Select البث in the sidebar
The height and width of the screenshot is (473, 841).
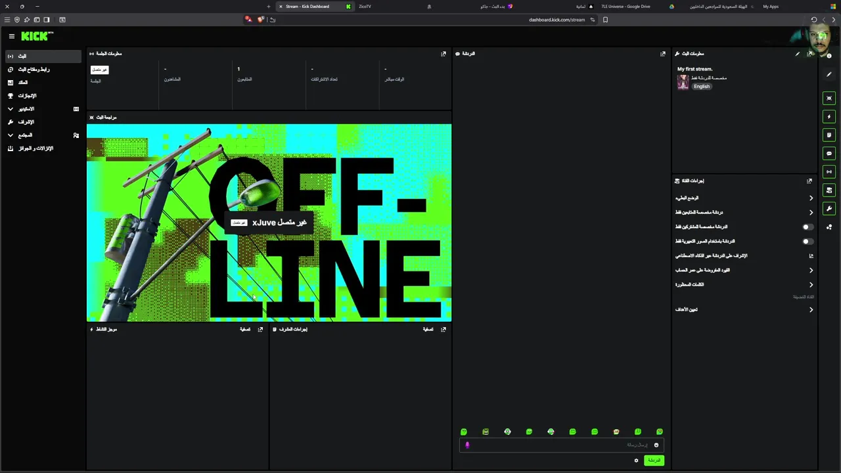(x=43, y=56)
